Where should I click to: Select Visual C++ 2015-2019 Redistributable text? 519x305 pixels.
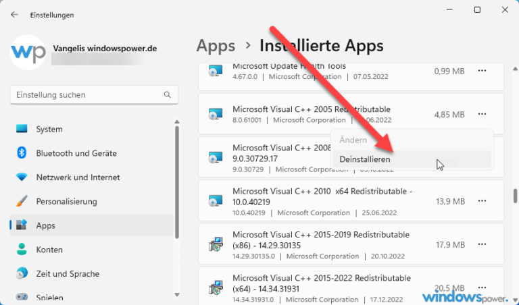tap(321, 240)
